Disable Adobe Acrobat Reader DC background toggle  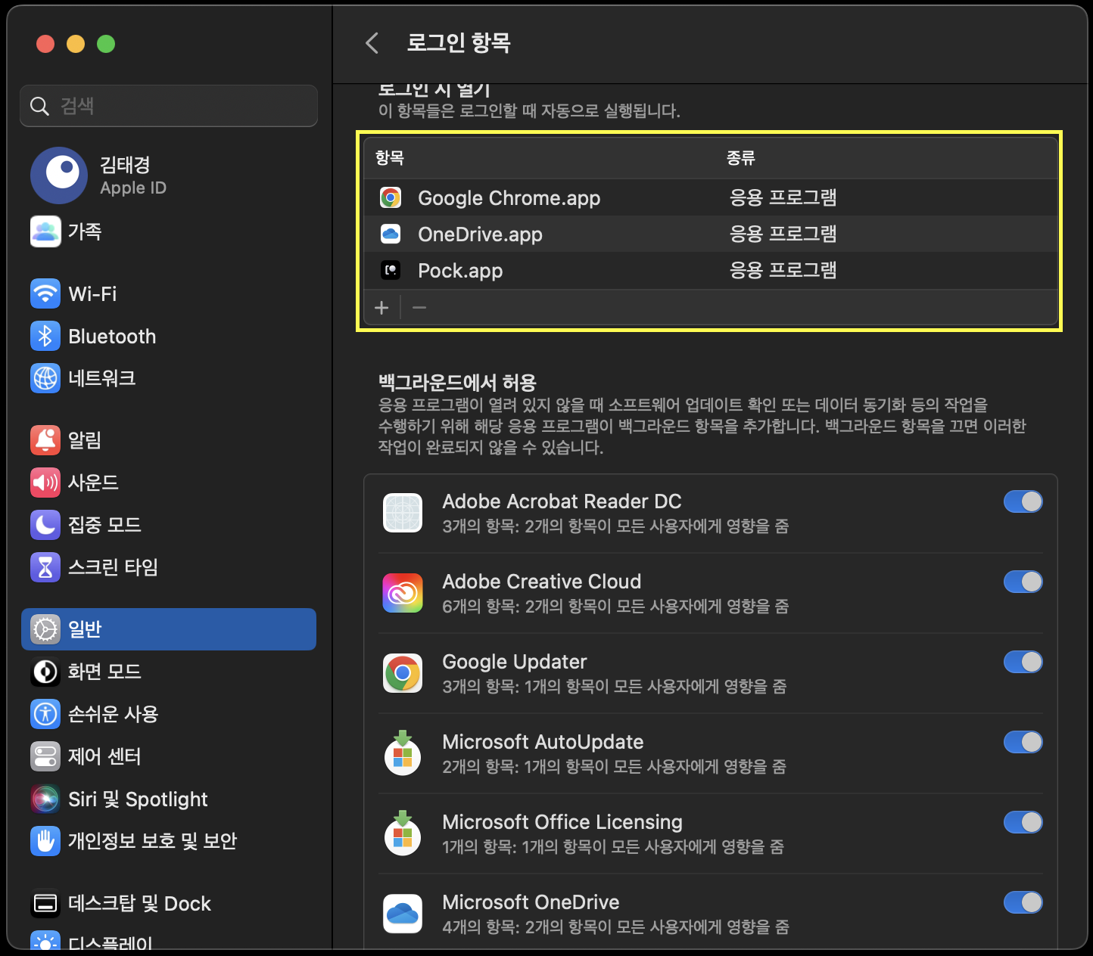point(1023,501)
